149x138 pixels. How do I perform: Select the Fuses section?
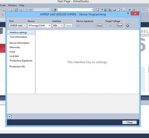pos(12,52)
